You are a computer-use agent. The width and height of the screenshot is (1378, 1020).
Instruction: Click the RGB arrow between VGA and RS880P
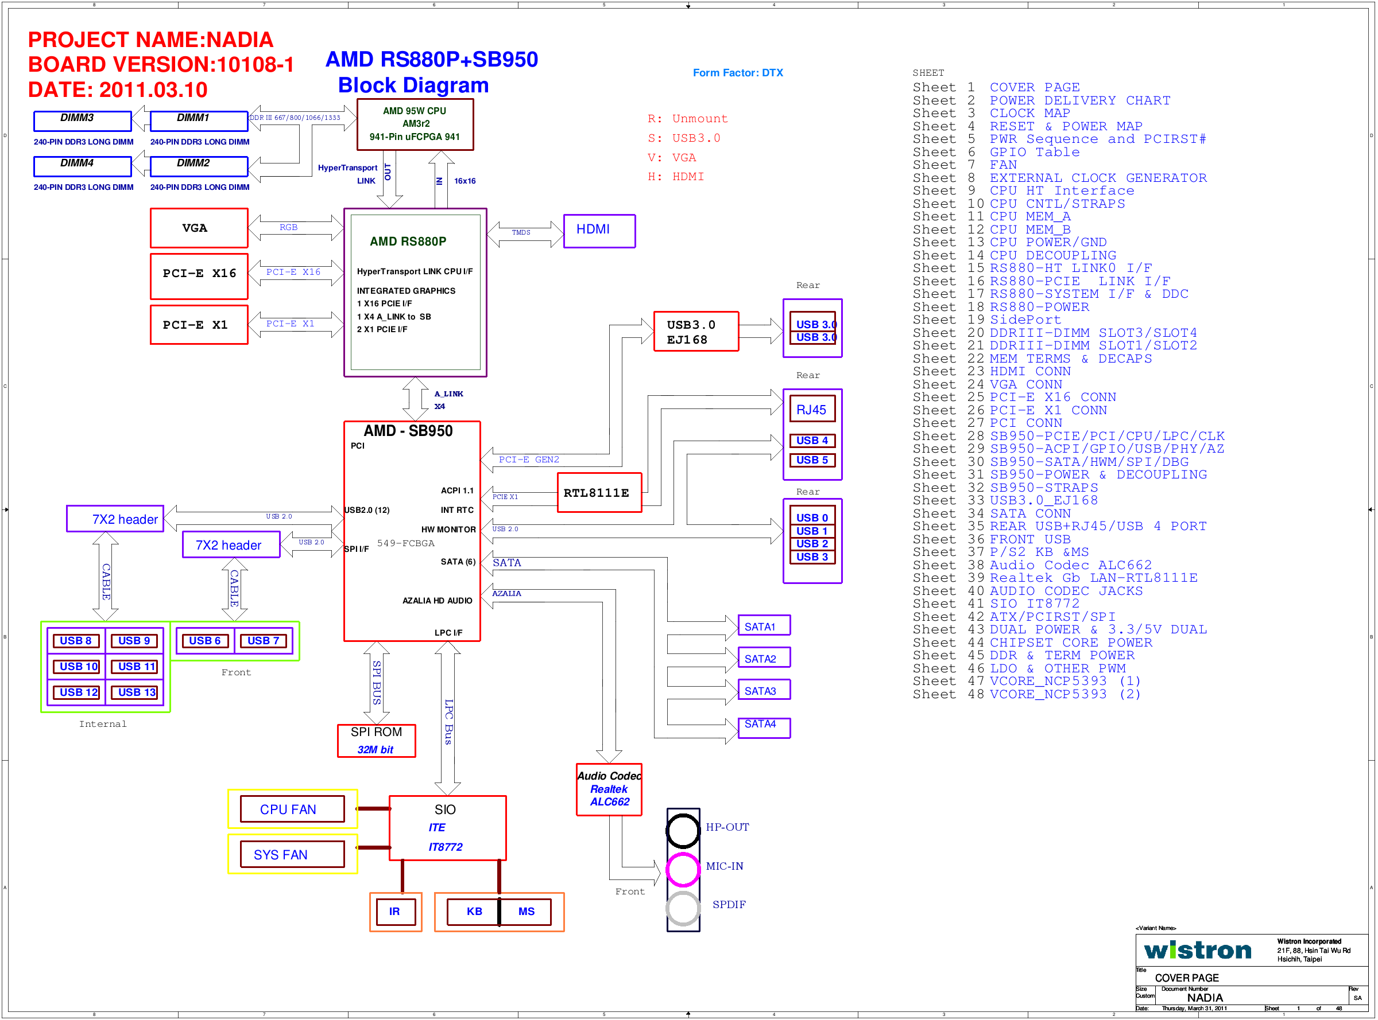295,228
